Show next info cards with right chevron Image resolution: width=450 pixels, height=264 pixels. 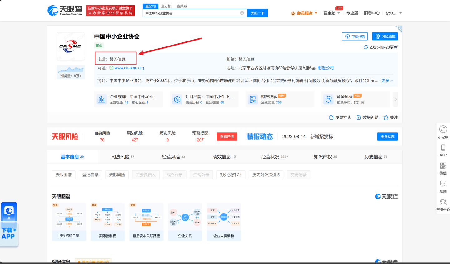(x=396, y=99)
